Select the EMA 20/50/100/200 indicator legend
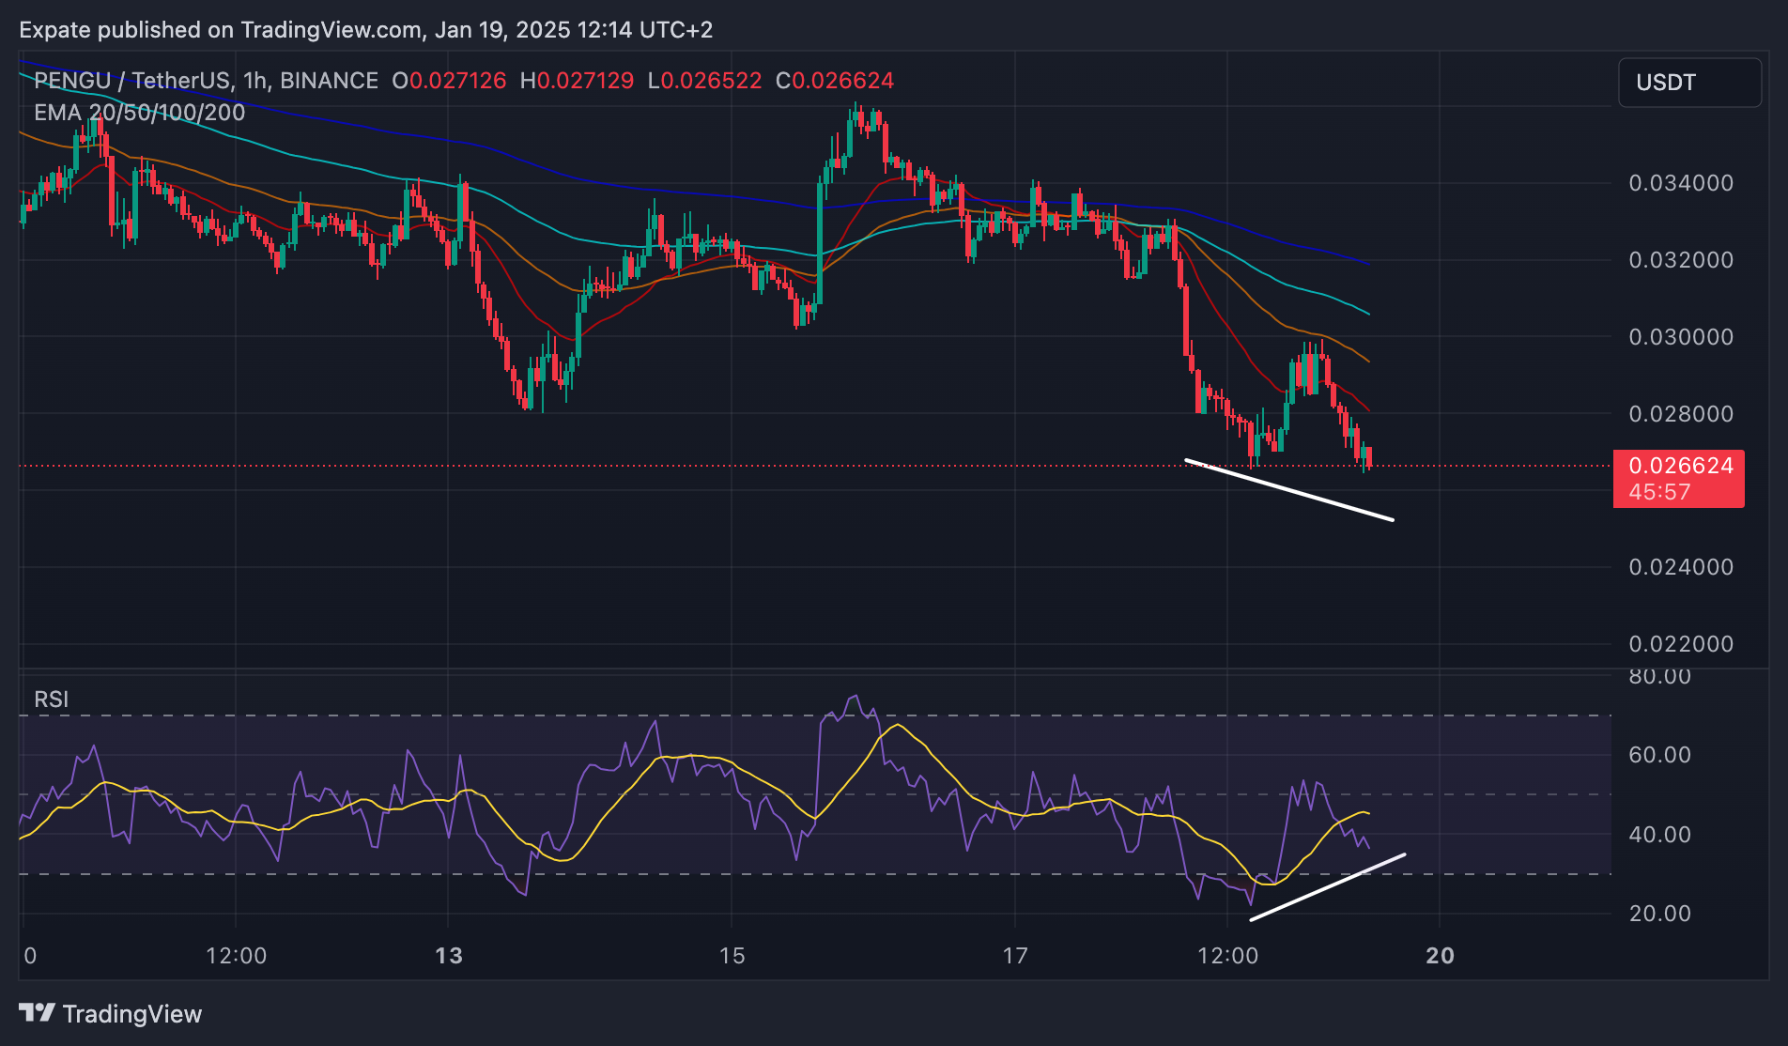1788x1046 pixels. pos(139,113)
